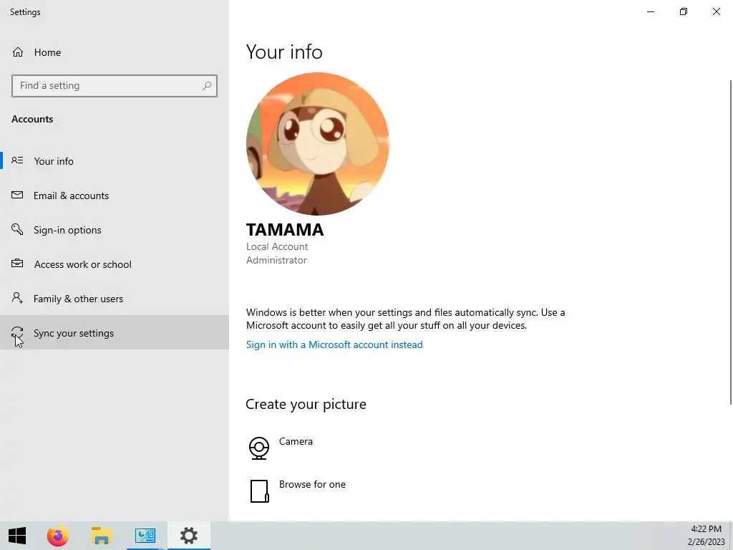The height and width of the screenshot is (550, 733).
Task: Click the TAMAMA account name text
Action: coord(285,230)
